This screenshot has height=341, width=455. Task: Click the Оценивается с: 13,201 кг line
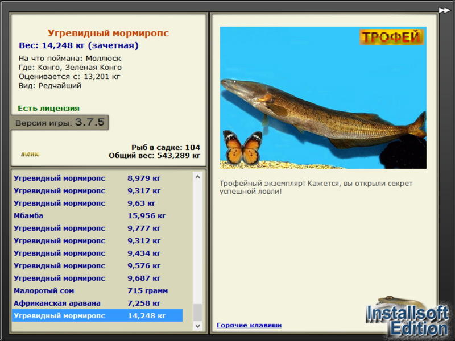click(x=69, y=77)
